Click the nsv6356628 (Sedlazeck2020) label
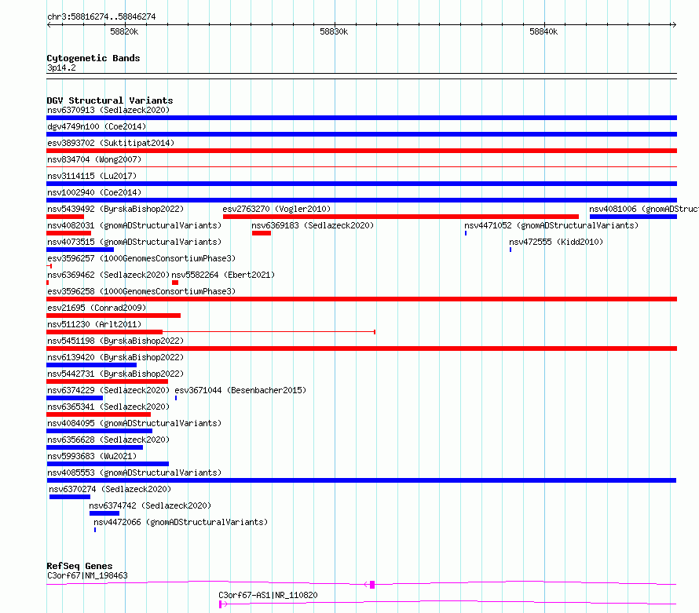 click(x=108, y=440)
